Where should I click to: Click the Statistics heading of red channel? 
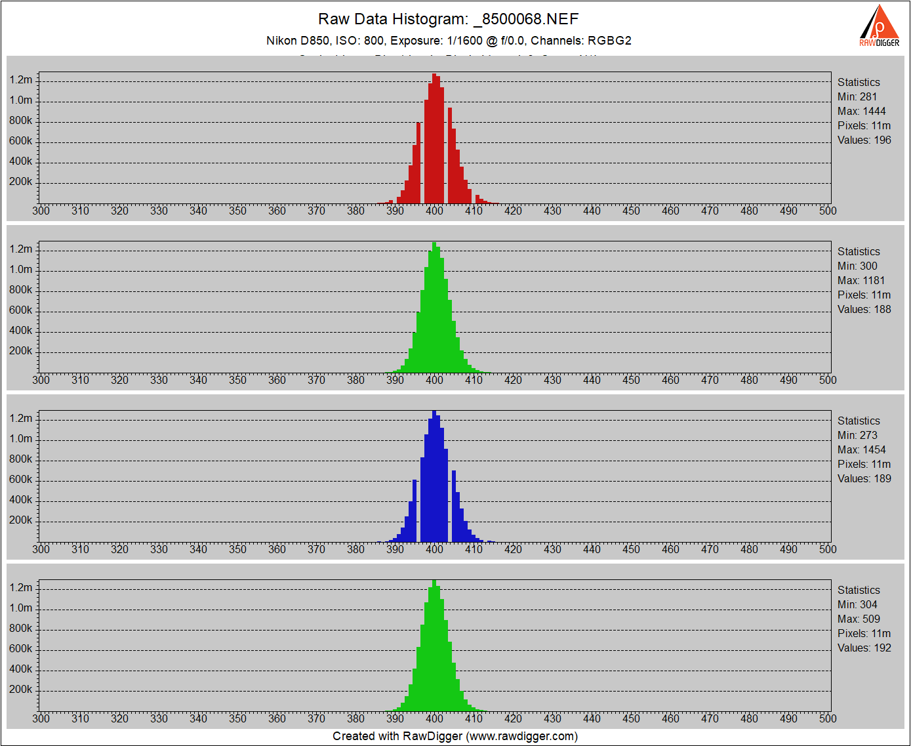tap(859, 82)
